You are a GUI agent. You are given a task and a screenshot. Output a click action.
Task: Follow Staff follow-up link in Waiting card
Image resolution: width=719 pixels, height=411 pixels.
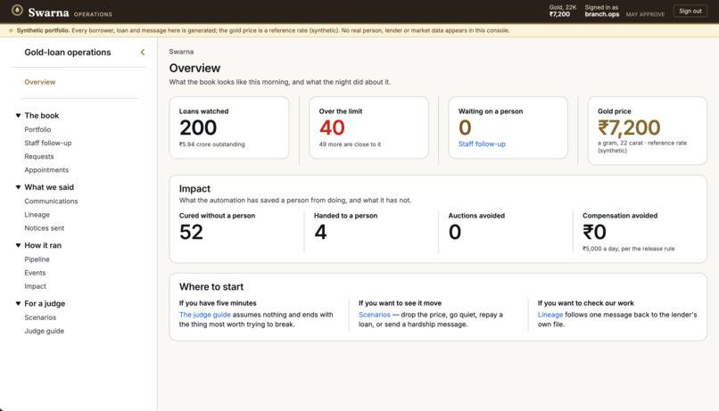coord(482,144)
